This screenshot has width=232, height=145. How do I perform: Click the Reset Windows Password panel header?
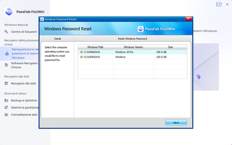(132, 38)
